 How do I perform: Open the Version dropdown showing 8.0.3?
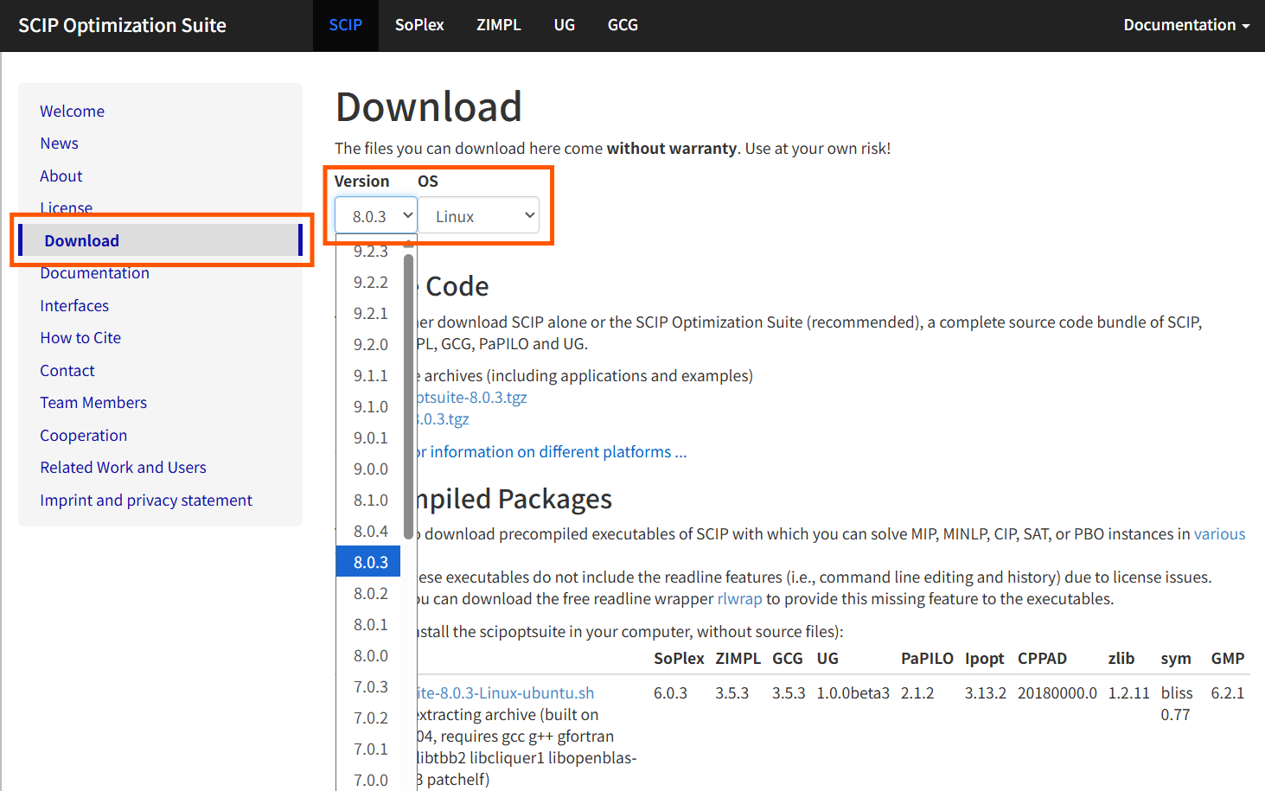(x=376, y=216)
